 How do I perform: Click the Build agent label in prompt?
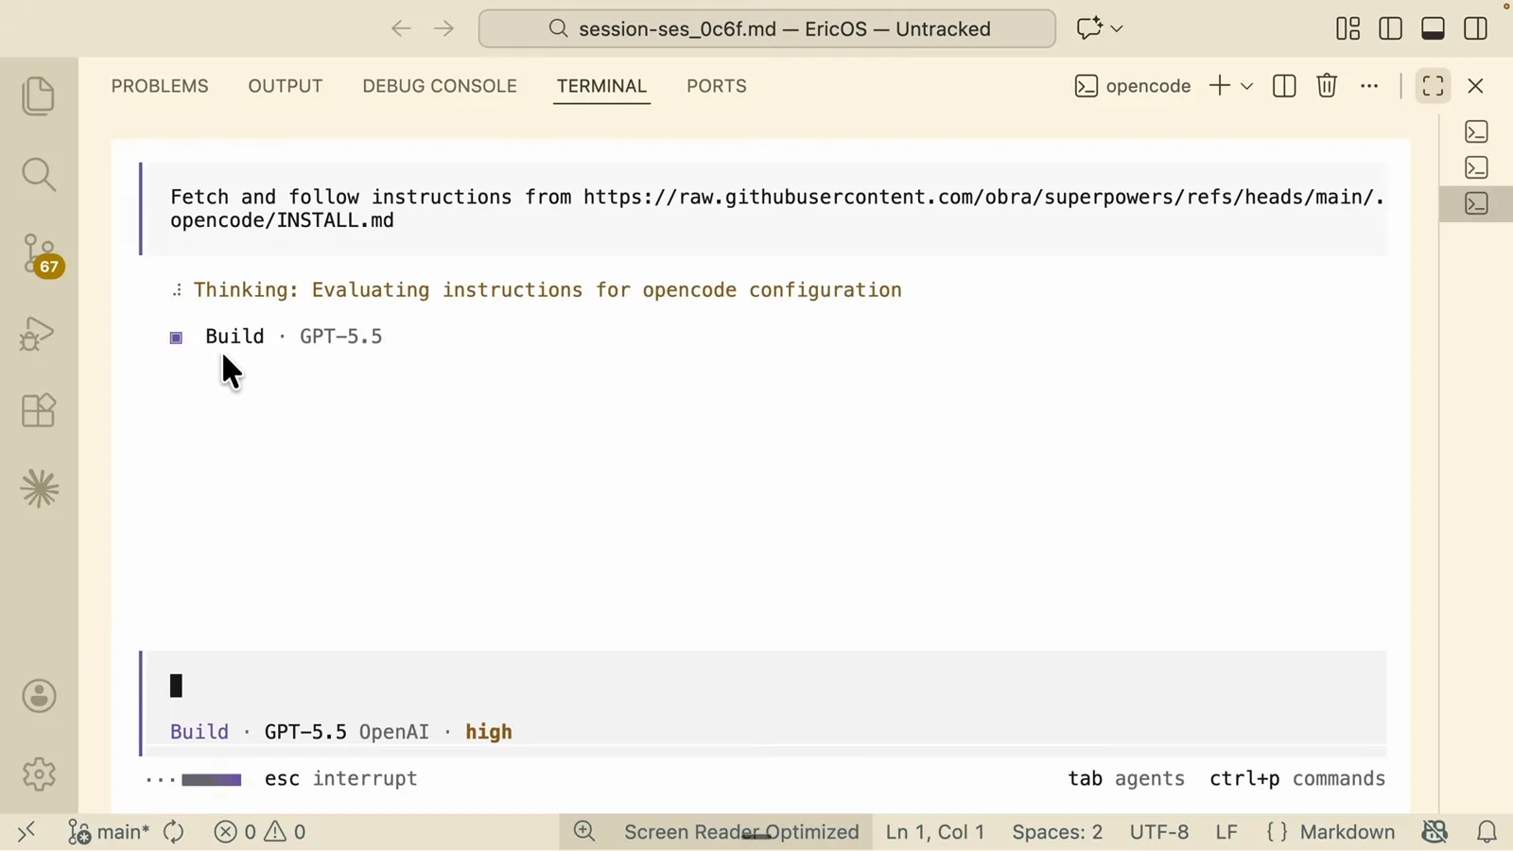[200, 732]
